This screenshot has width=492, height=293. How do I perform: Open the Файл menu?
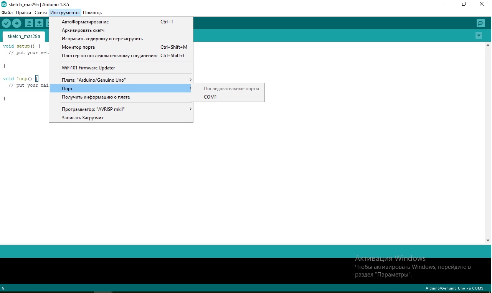click(7, 13)
